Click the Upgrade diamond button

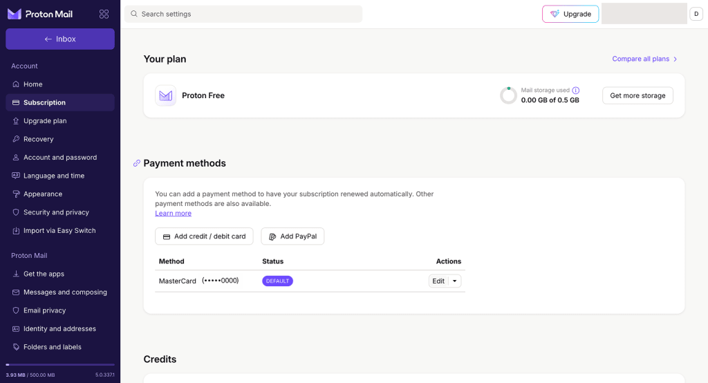point(570,14)
